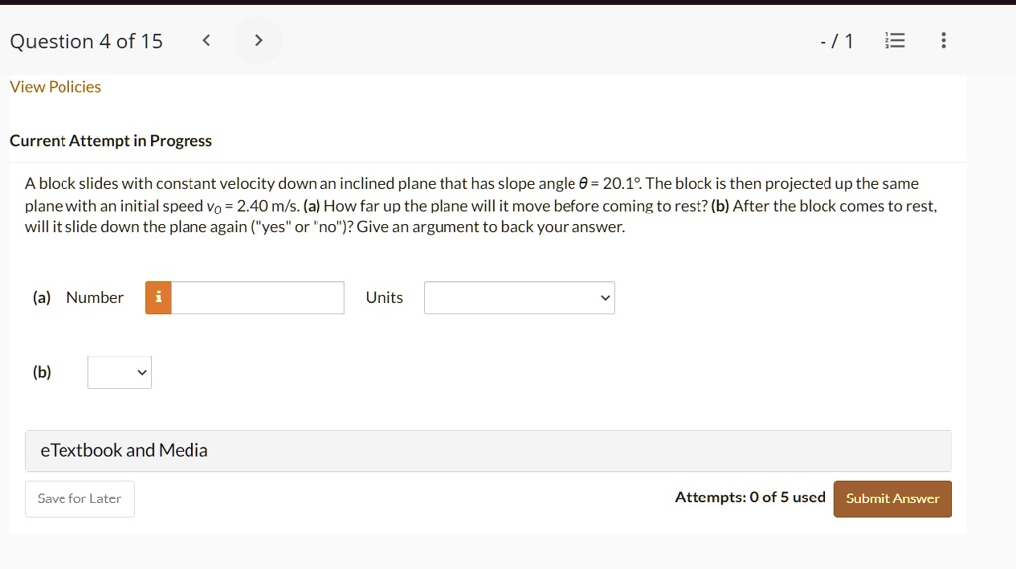Open the question list icon
1016x569 pixels.
tap(895, 41)
